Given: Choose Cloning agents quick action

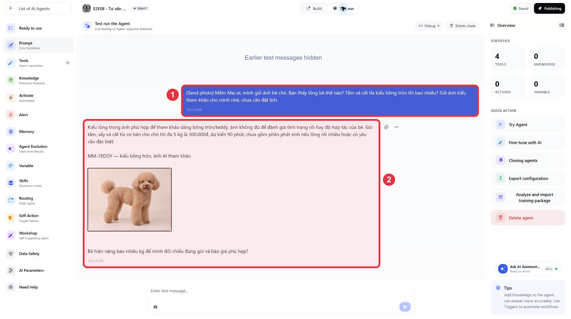Looking at the screenshot, I should coord(528,161).
